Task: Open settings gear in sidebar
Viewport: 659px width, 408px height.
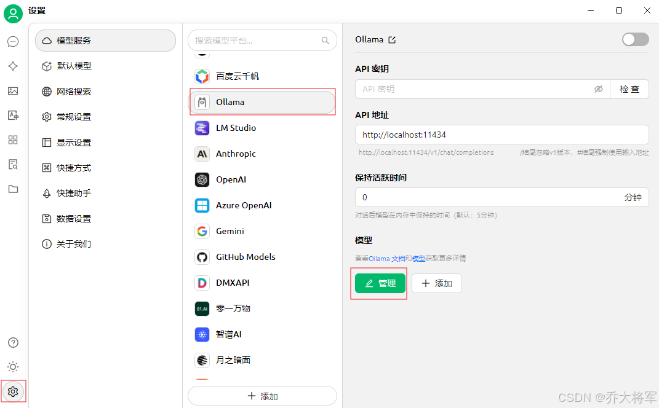Action: [13, 391]
